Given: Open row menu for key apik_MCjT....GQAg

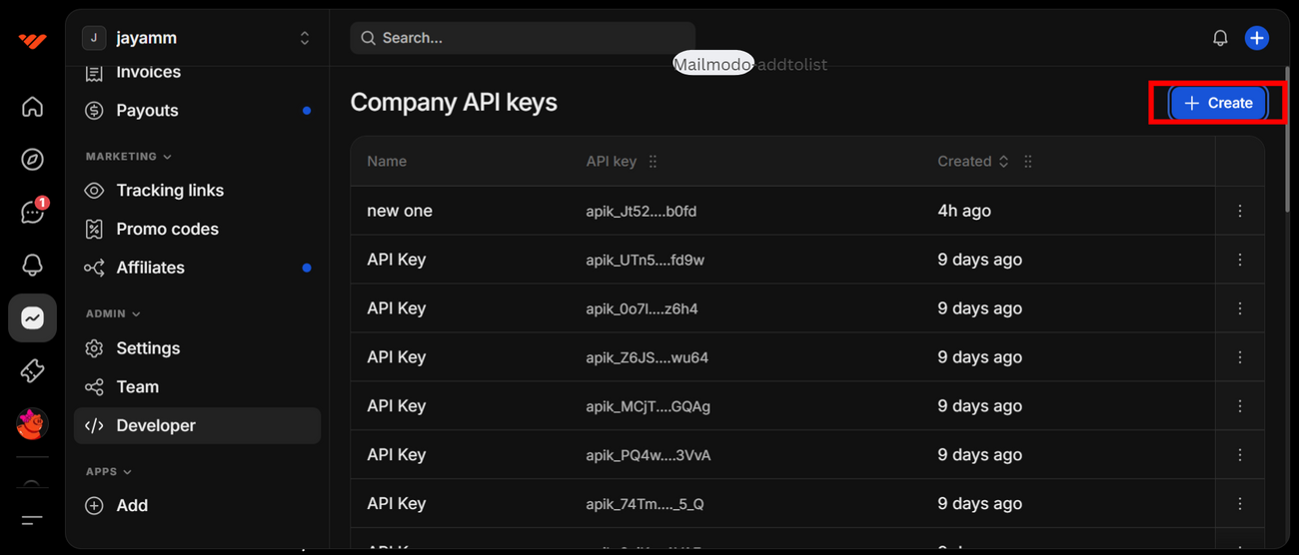Looking at the screenshot, I should coord(1240,406).
